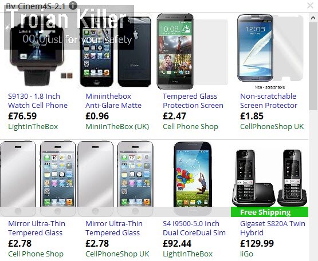Click the scrollbar up arrow
The width and height of the screenshot is (318, 261).
(x=313, y=18)
